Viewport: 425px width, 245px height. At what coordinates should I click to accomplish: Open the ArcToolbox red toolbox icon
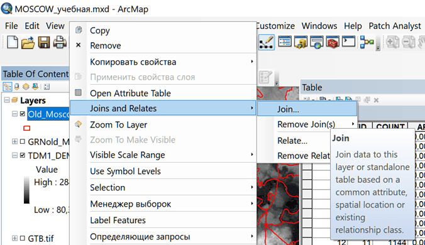click(x=333, y=43)
